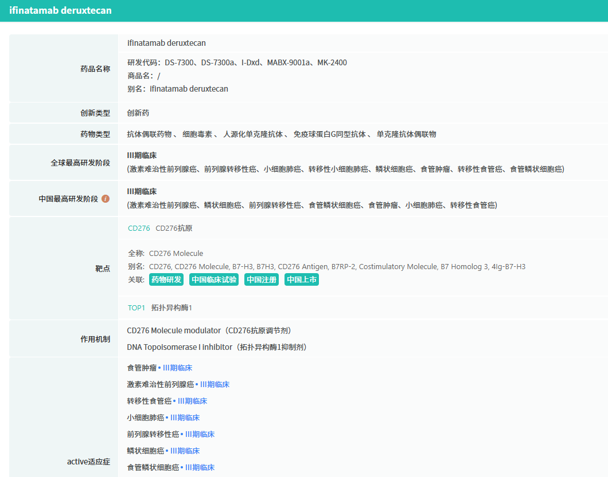This screenshot has width=608, height=477.
Task: Open III期临床 link for 鳞状细胞癌
Action: coord(185,451)
